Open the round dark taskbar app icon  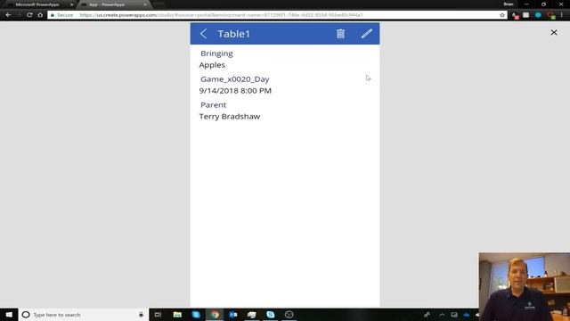(x=289, y=315)
